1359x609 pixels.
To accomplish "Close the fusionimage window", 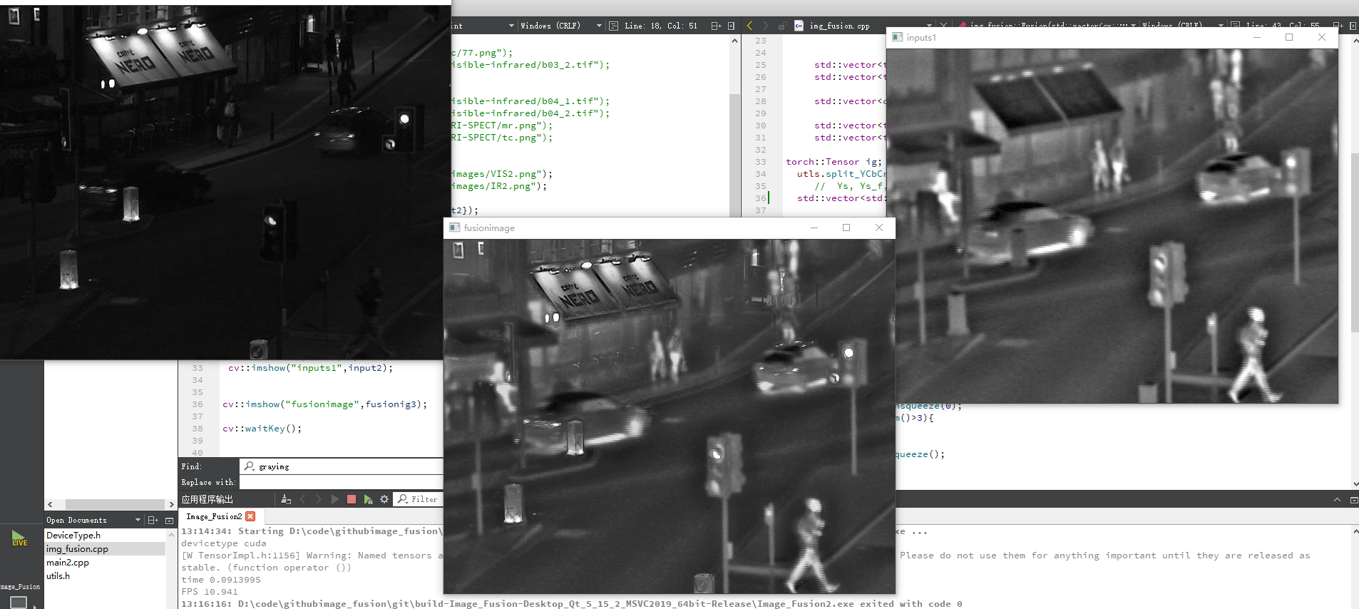I will [879, 227].
